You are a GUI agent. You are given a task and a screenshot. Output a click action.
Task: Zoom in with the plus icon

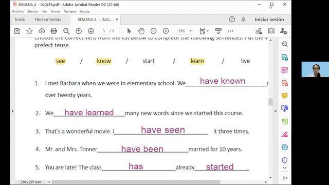tap(166, 31)
